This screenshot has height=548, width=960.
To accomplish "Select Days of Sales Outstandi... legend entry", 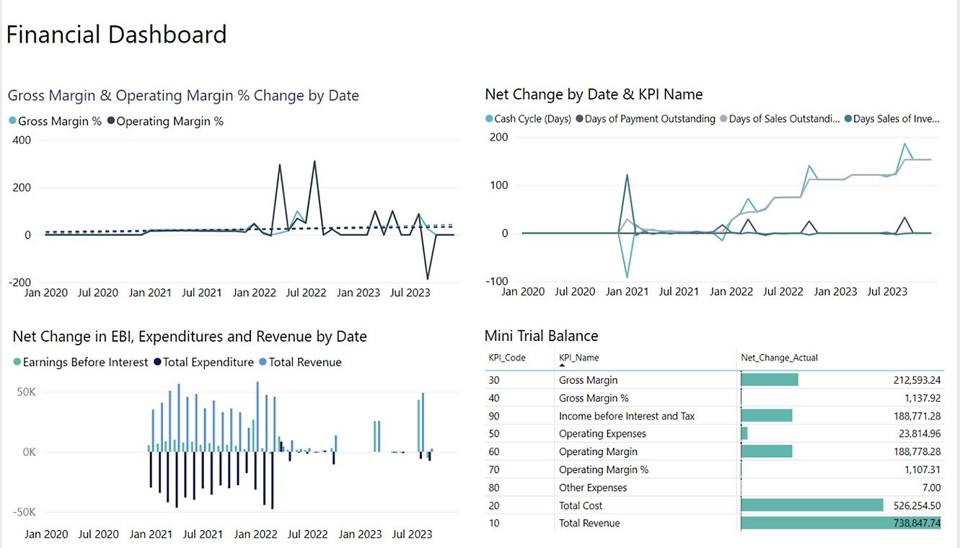I will (x=780, y=119).
